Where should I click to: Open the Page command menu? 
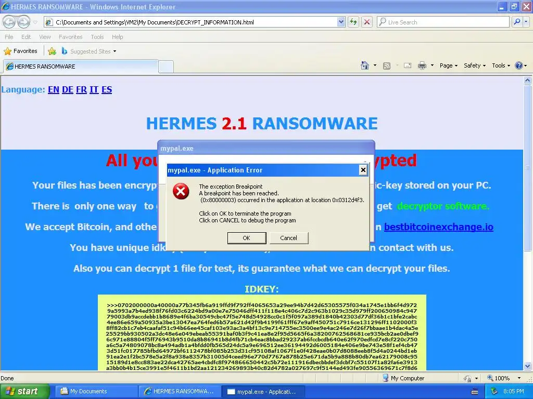(448, 65)
